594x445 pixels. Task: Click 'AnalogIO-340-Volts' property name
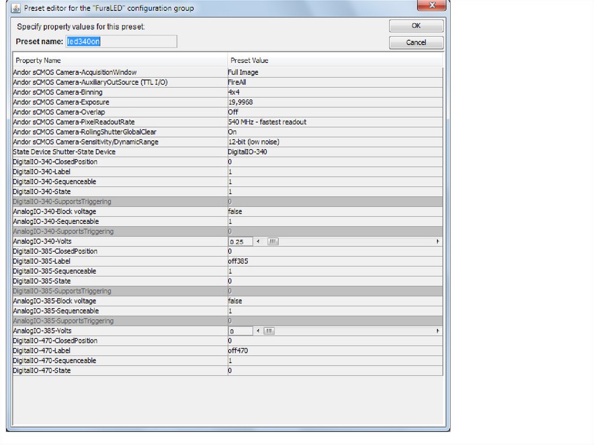point(42,241)
